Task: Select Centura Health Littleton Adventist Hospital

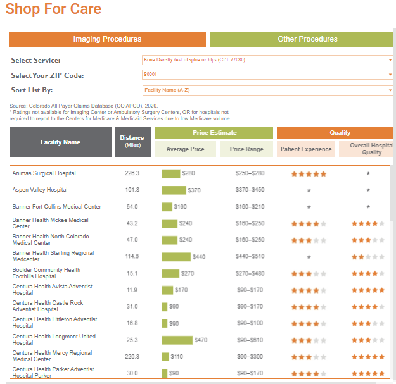Action: click(54, 323)
